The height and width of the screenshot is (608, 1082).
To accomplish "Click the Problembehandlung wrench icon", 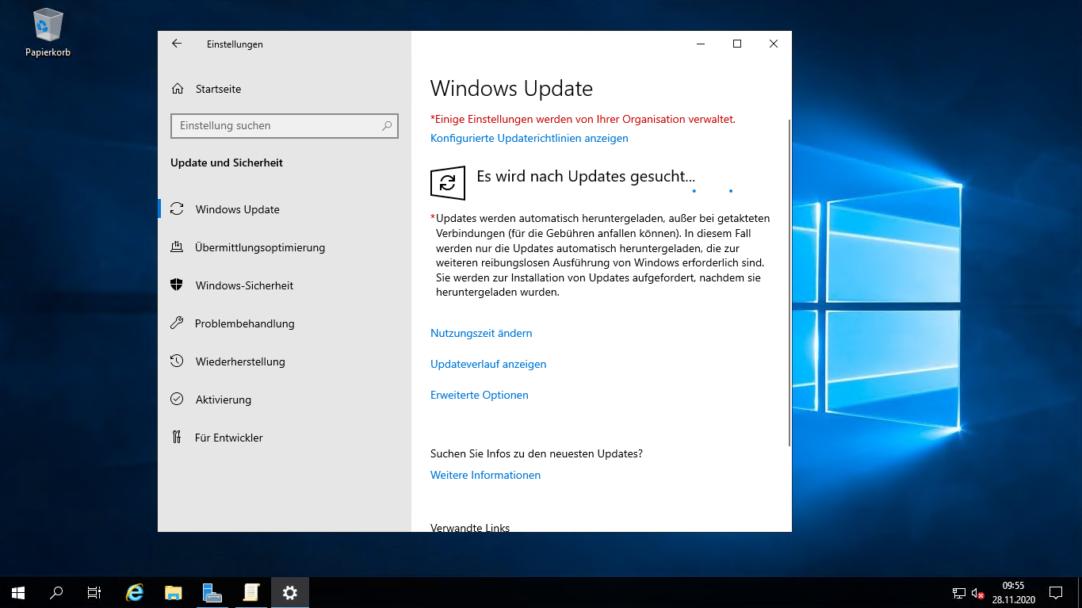I will pyautogui.click(x=178, y=323).
